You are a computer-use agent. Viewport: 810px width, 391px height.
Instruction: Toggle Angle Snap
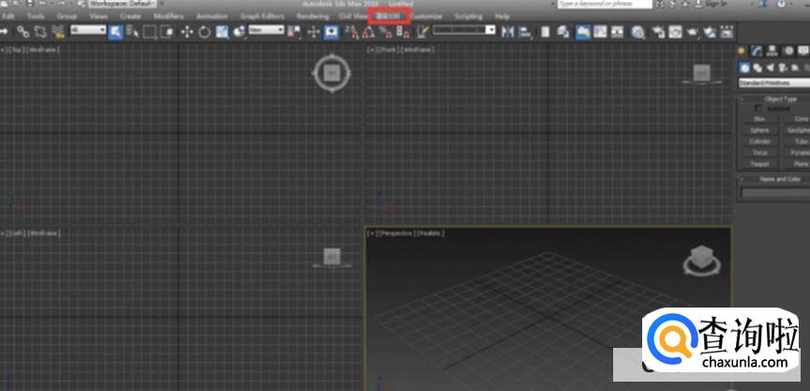[x=367, y=32]
